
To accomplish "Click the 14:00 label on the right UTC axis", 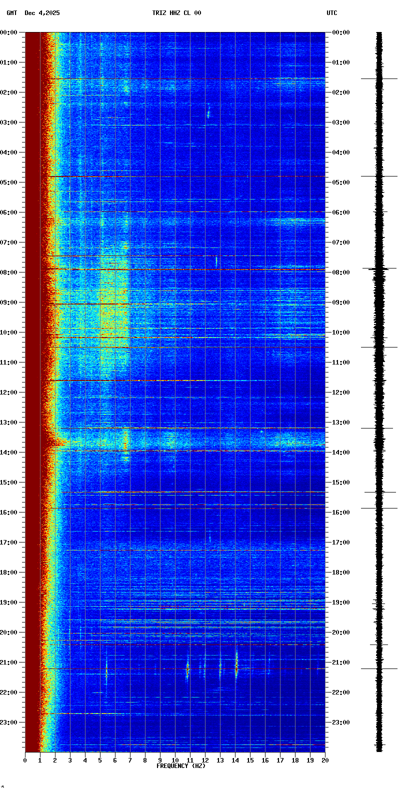I will click(x=341, y=452).
